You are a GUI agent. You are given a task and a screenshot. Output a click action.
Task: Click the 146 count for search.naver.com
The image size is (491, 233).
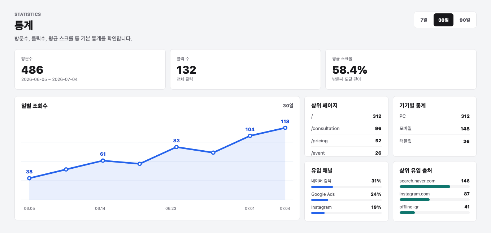(x=465, y=181)
